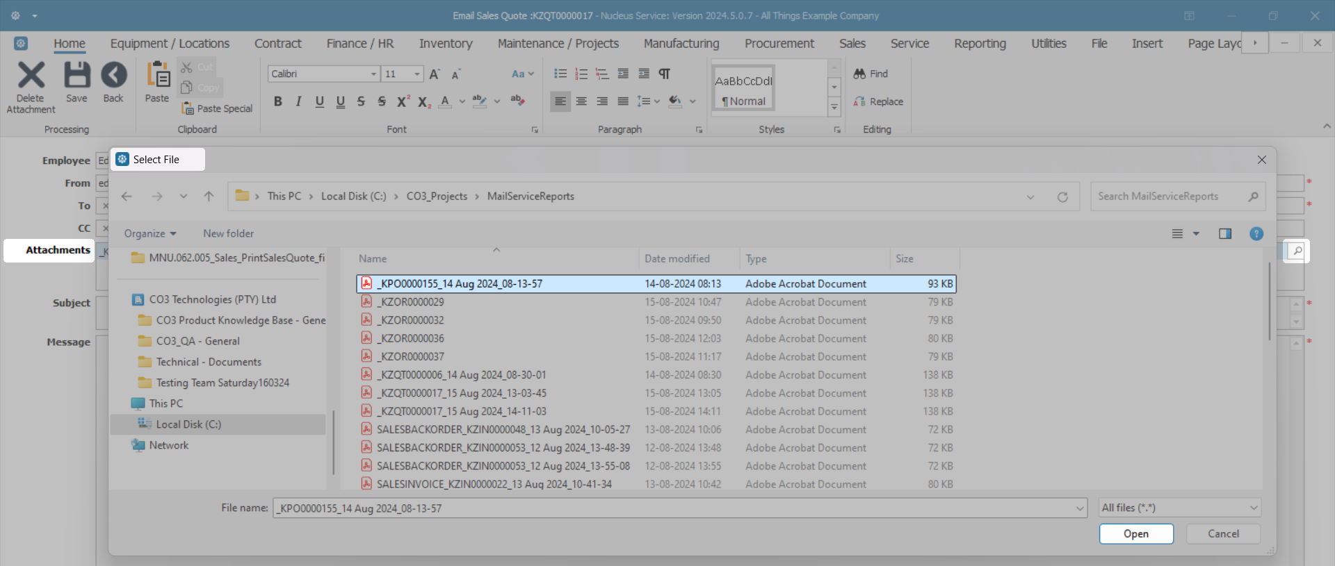Switch to the Finance / HR tab

pos(360,44)
